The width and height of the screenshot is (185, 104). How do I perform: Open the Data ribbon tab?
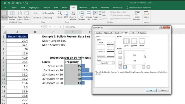tap(56, 8)
